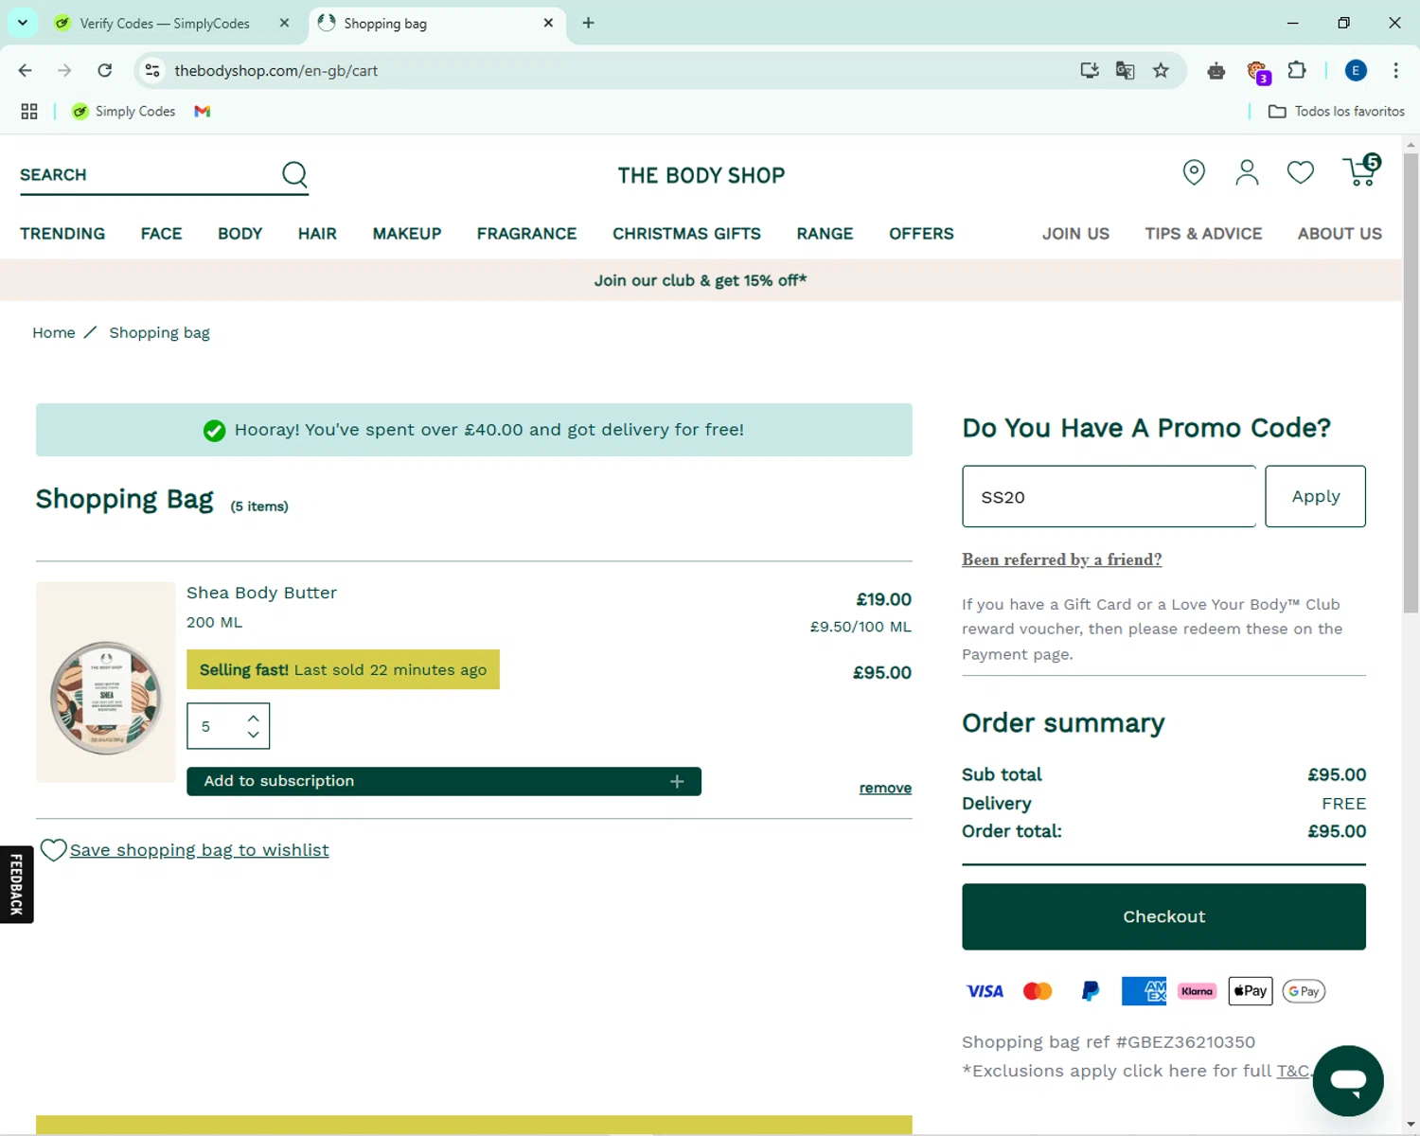Click Been referred by a friend link
Viewport: 1420px width, 1136px height.
[1061, 559]
